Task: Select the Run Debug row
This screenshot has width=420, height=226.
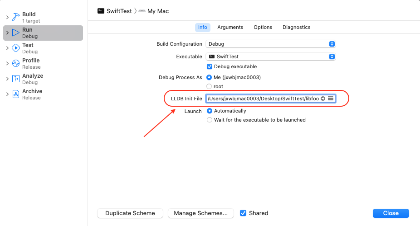Action: click(x=43, y=33)
